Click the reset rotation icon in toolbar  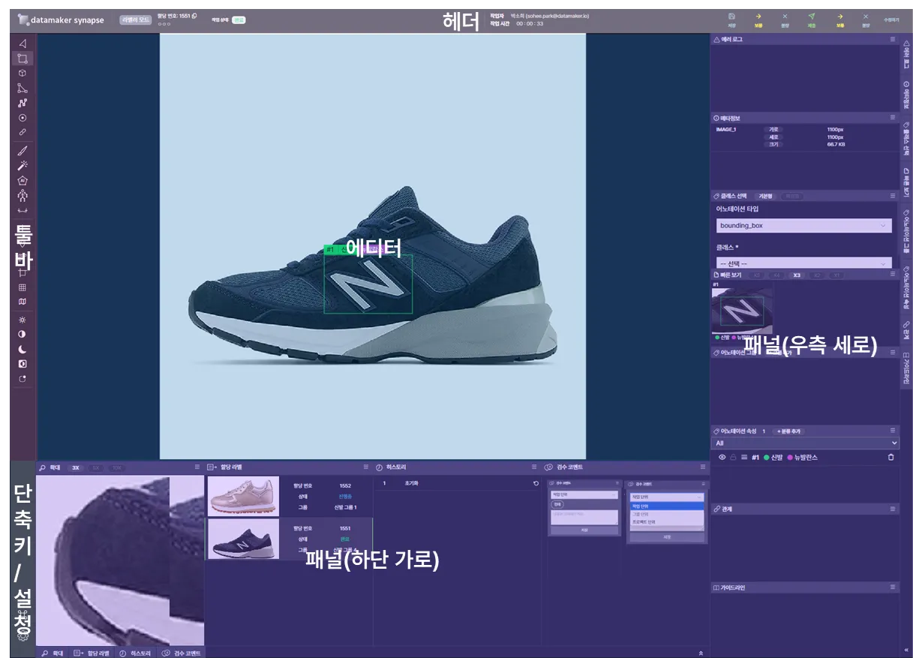[x=23, y=379]
